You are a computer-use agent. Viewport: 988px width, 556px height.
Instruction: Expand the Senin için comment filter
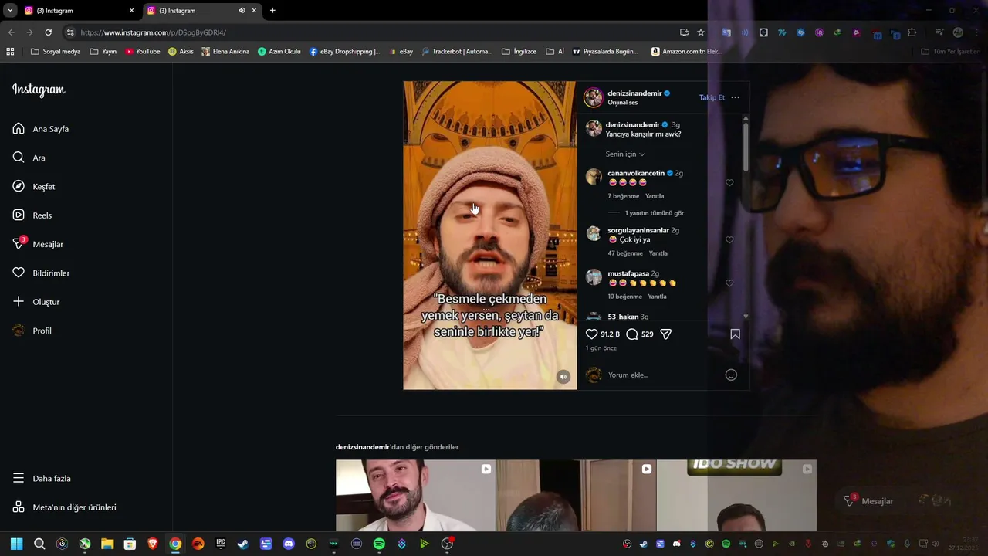point(625,154)
